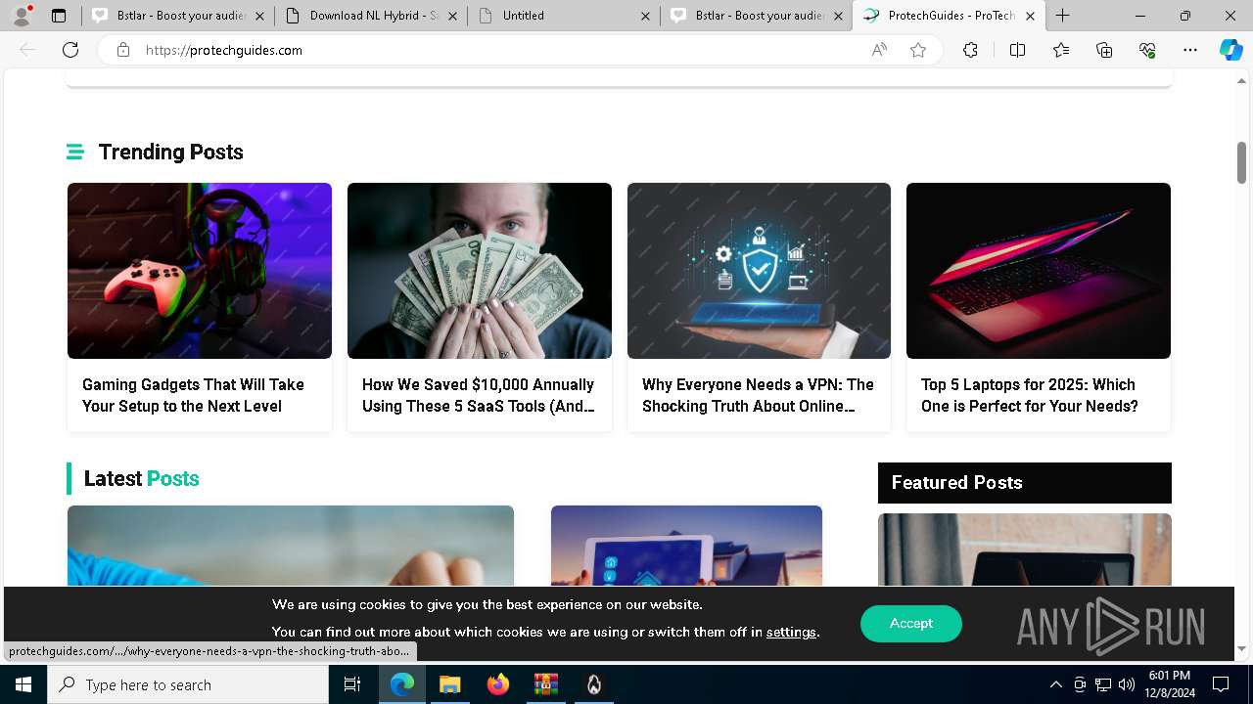Refresh the page with reload icon
This screenshot has width=1253, height=704.
click(70, 50)
